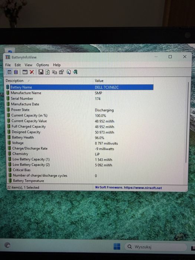Click the LiP chemistry value

click(x=97, y=154)
